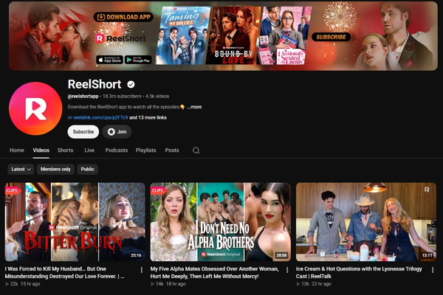This screenshot has width=443, height=295.
Task: Open options menu for Bitter Burn video
Action: (142, 270)
